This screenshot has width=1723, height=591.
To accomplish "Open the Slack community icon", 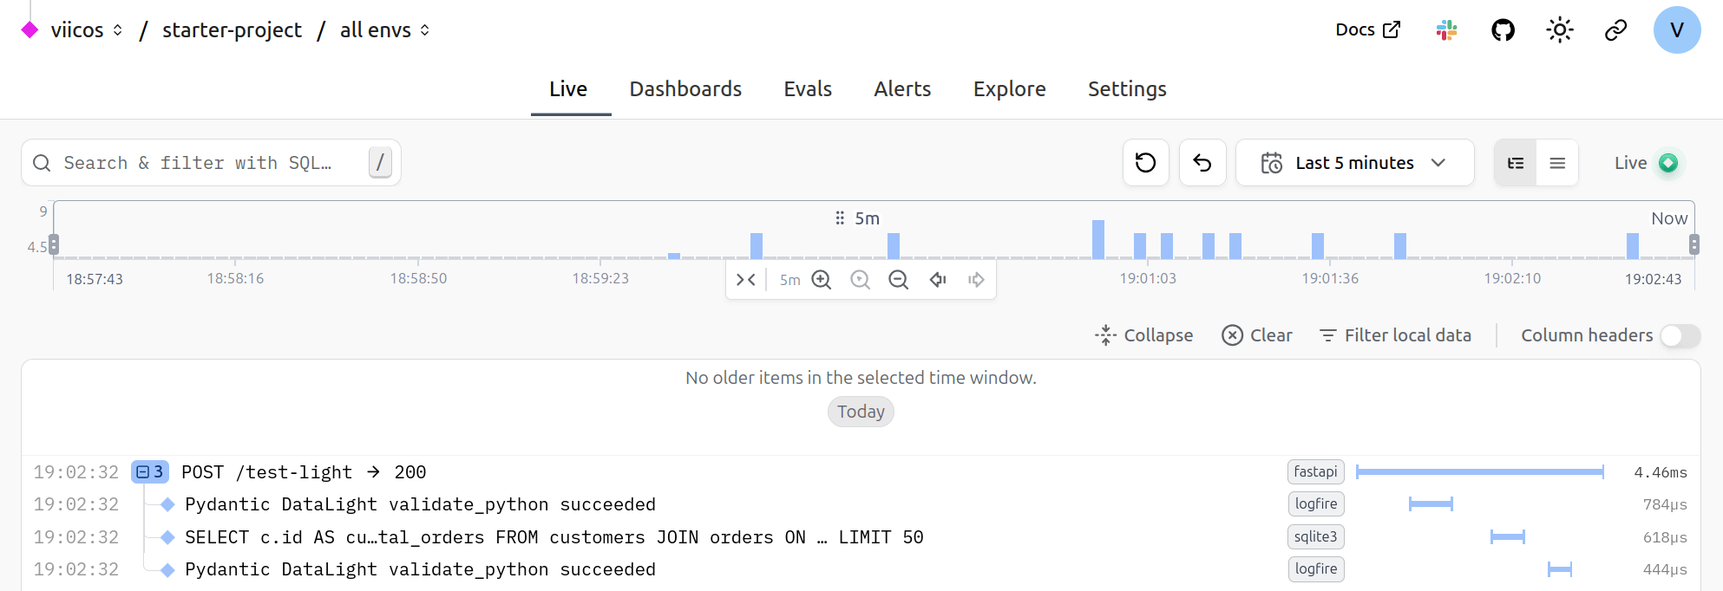I will pyautogui.click(x=1446, y=30).
